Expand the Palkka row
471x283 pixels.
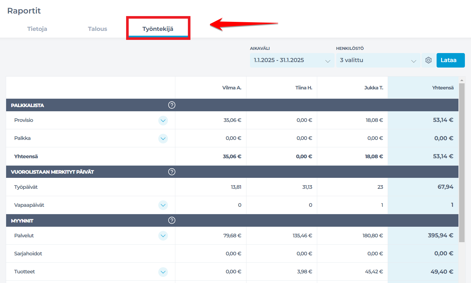point(163,139)
